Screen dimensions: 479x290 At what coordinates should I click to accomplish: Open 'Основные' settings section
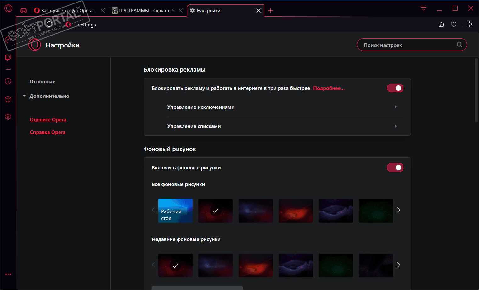[42, 82]
